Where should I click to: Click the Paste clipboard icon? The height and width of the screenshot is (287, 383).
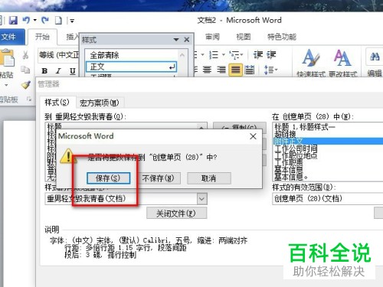[x=7, y=58]
